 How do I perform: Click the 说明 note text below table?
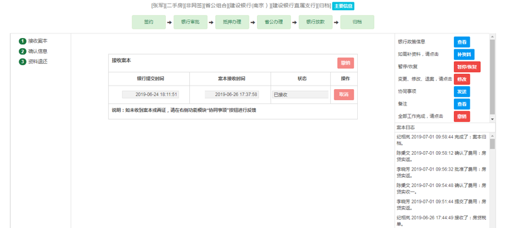point(184,110)
